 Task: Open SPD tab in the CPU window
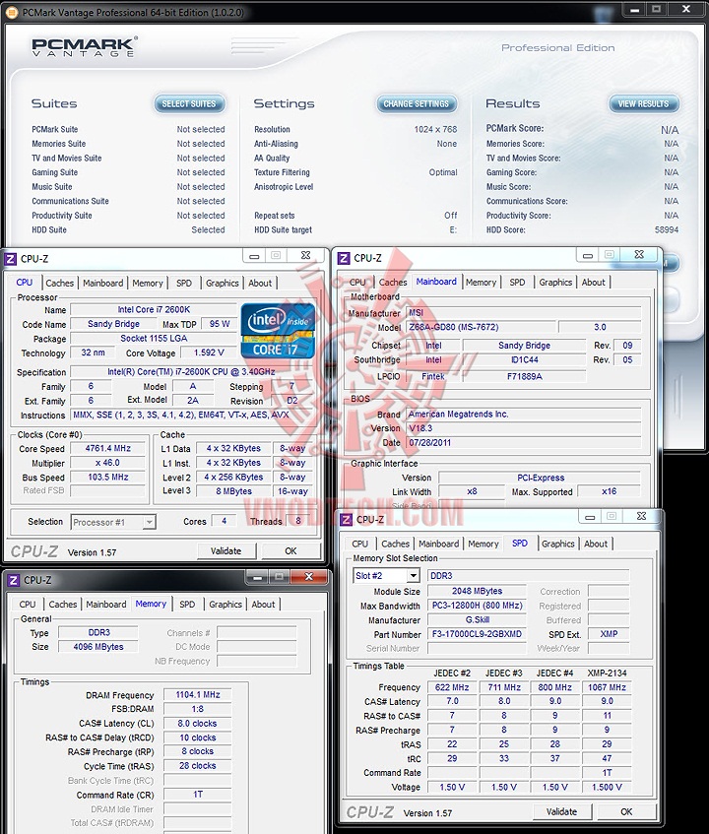point(184,283)
